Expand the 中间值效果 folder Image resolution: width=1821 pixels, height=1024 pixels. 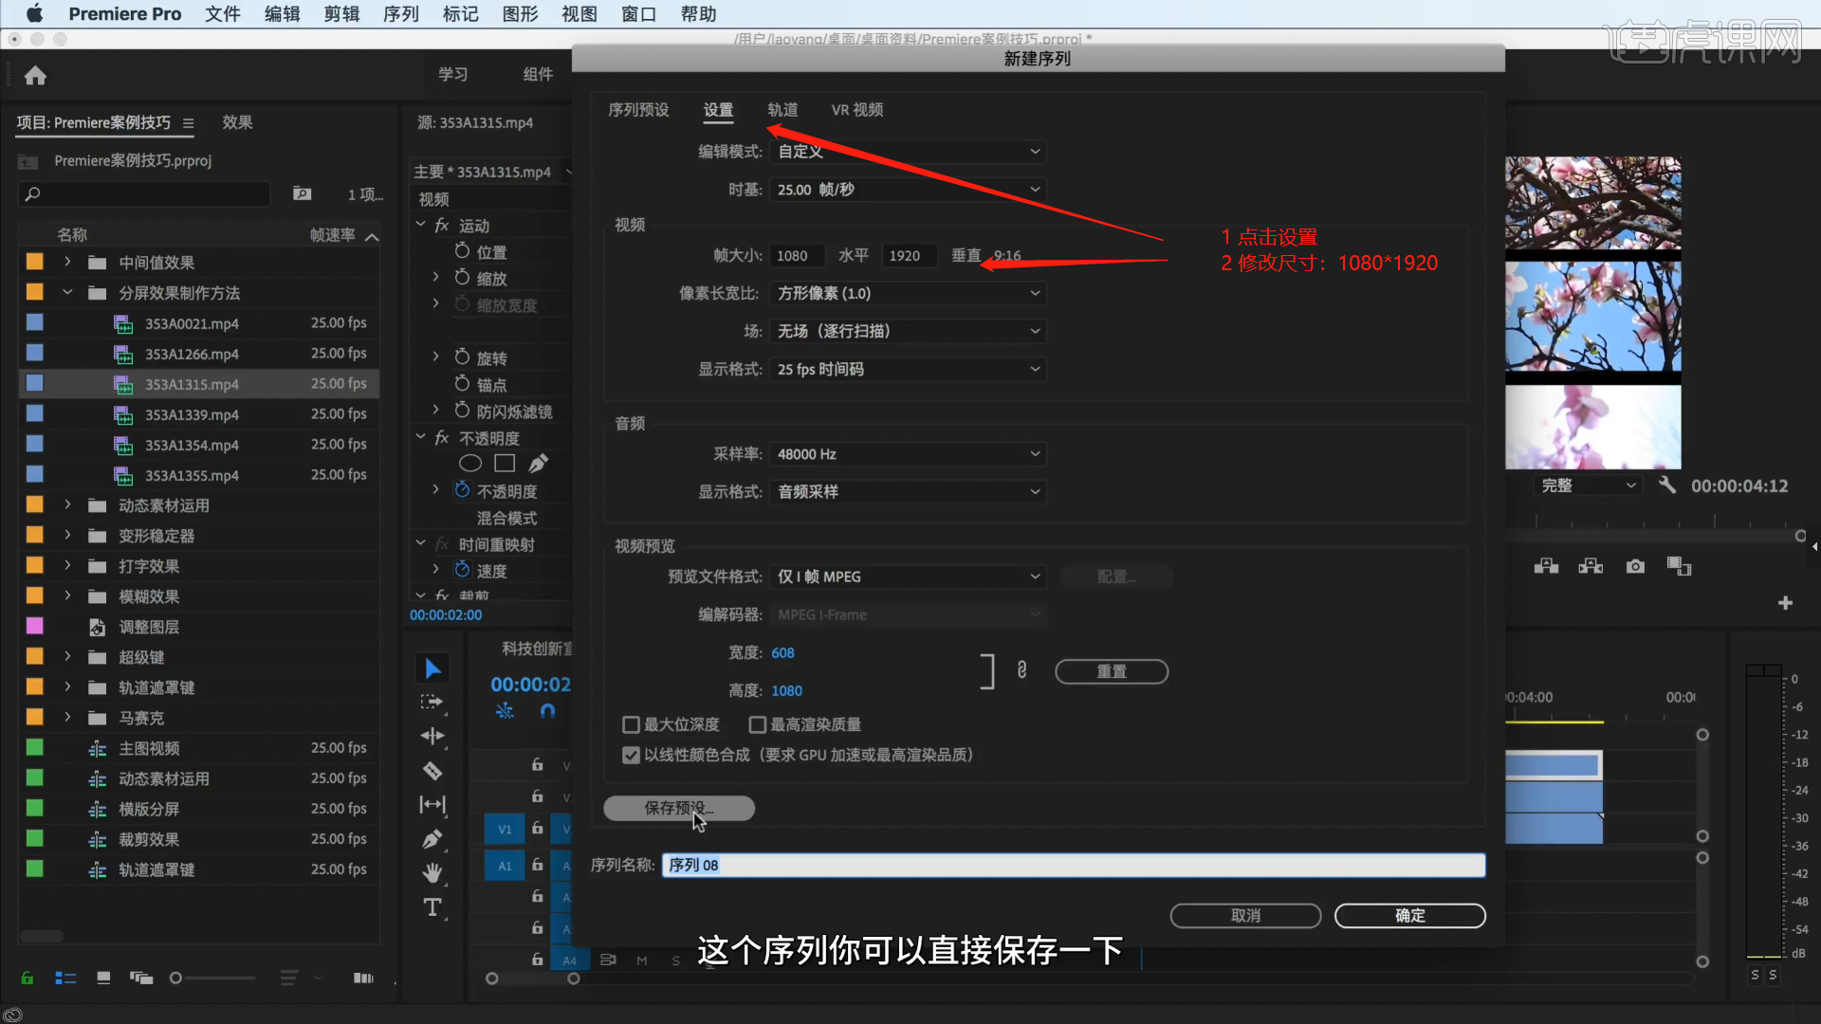click(67, 262)
